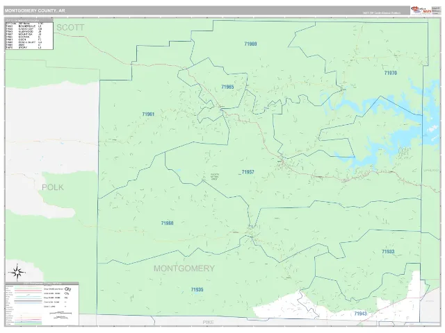Click the PIKE county label
Viewport: 445px width, 333px height.
tap(208, 322)
